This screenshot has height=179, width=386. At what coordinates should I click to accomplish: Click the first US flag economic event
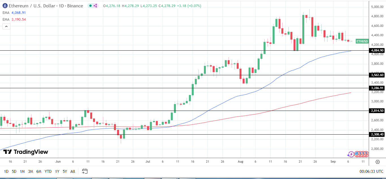click(x=357, y=154)
